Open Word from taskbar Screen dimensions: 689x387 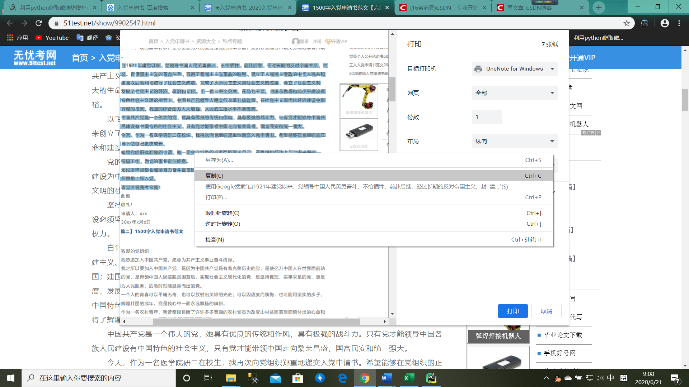(386, 378)
